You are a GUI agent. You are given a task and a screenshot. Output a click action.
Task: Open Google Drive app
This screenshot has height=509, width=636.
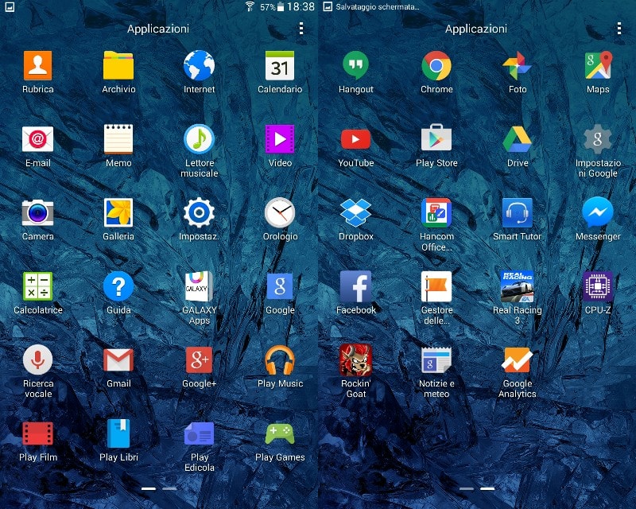(x=517, y=139)
